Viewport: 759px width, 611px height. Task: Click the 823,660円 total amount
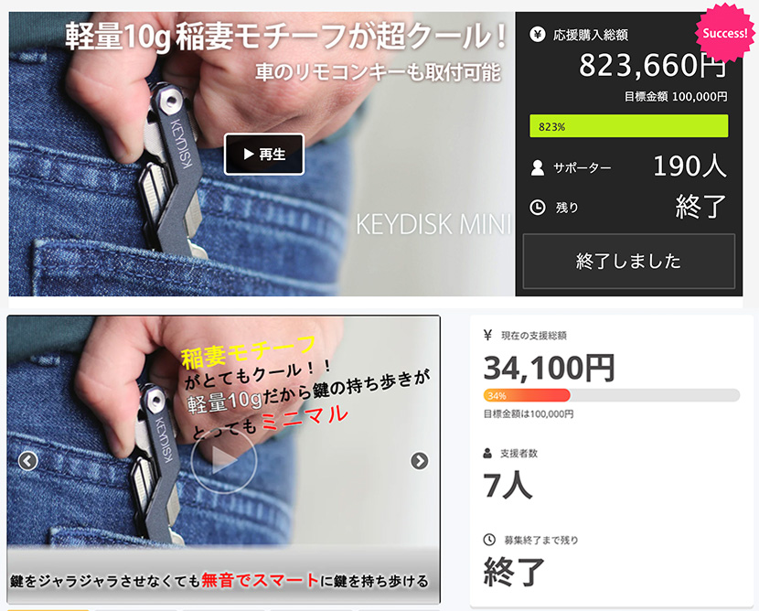pyautogui.click(x=653, y=65)
